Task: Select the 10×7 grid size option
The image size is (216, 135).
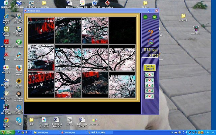Action: click(149, 75)
